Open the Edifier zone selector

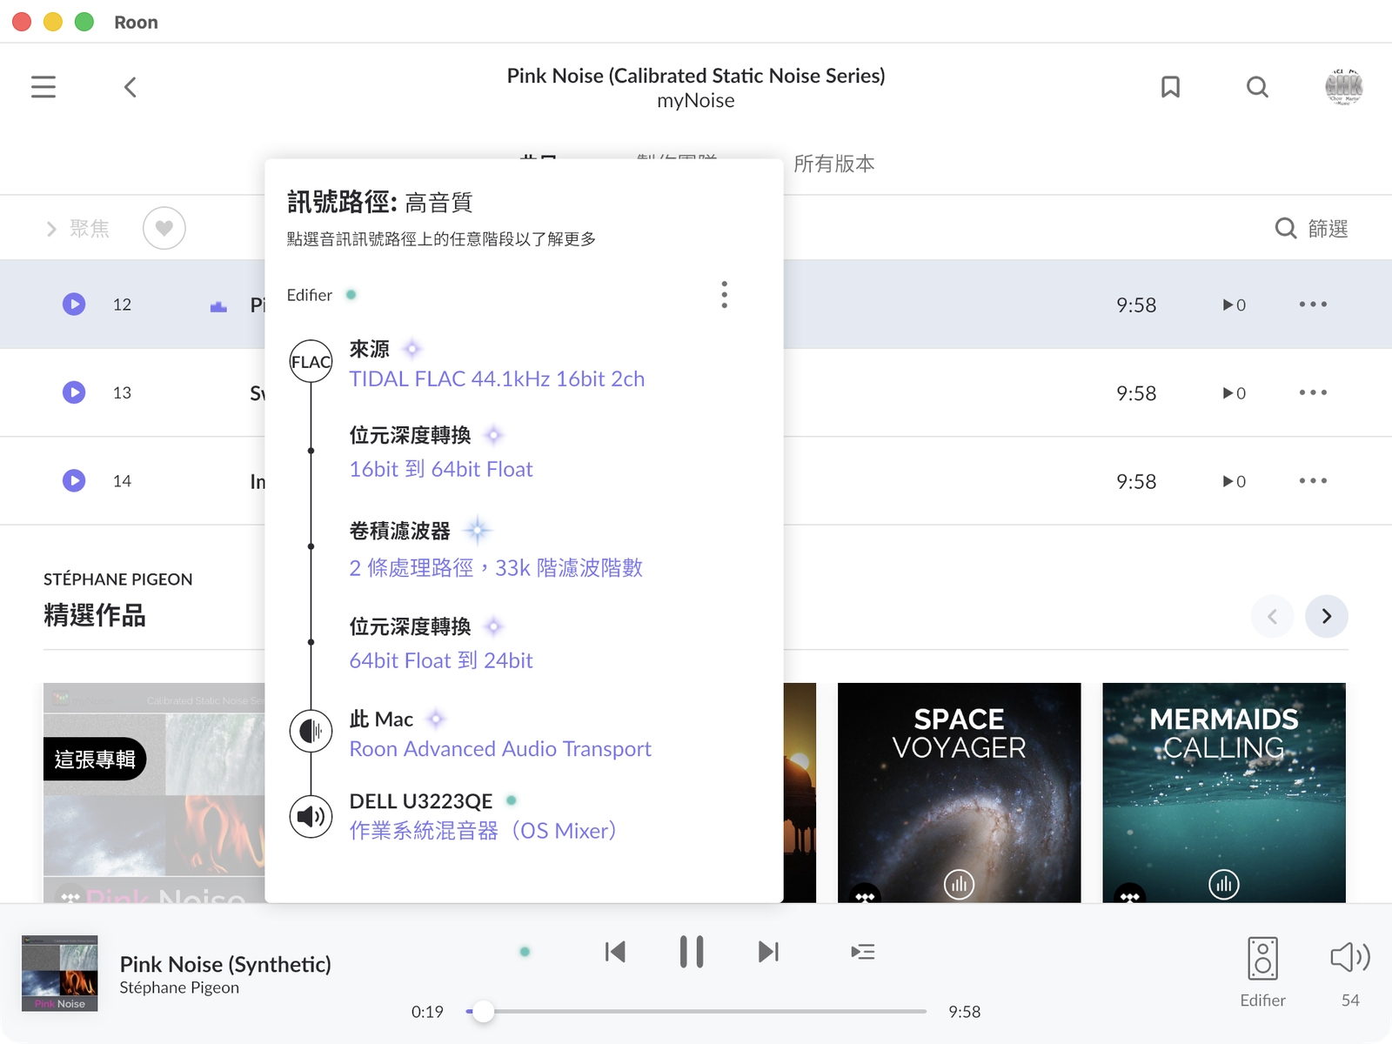coord(1262,972)
